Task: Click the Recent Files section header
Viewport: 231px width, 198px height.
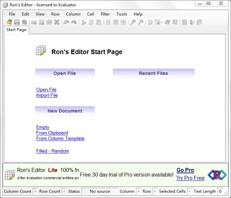Action: pyautogui.click(x=154, y=73)
